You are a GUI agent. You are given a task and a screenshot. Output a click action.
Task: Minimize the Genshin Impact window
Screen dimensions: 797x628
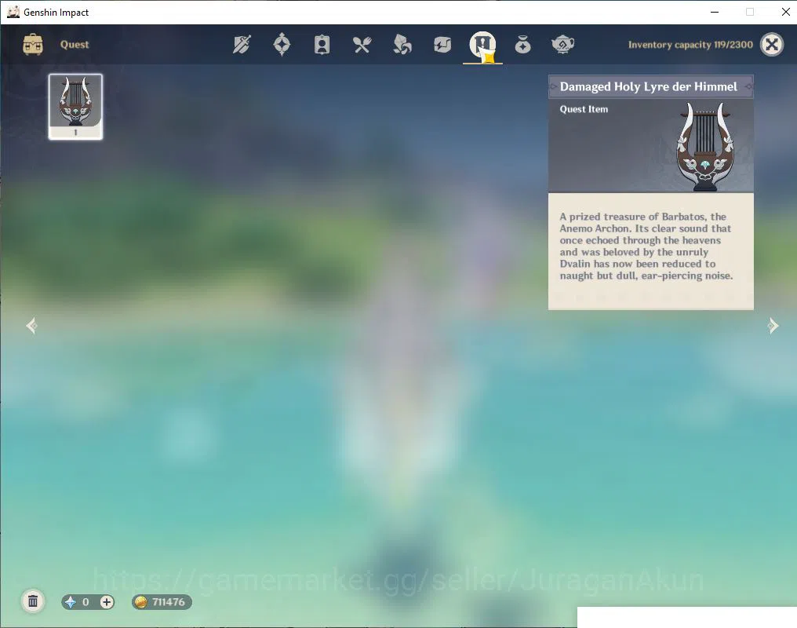pyautogui.click(x=714, y=12)
